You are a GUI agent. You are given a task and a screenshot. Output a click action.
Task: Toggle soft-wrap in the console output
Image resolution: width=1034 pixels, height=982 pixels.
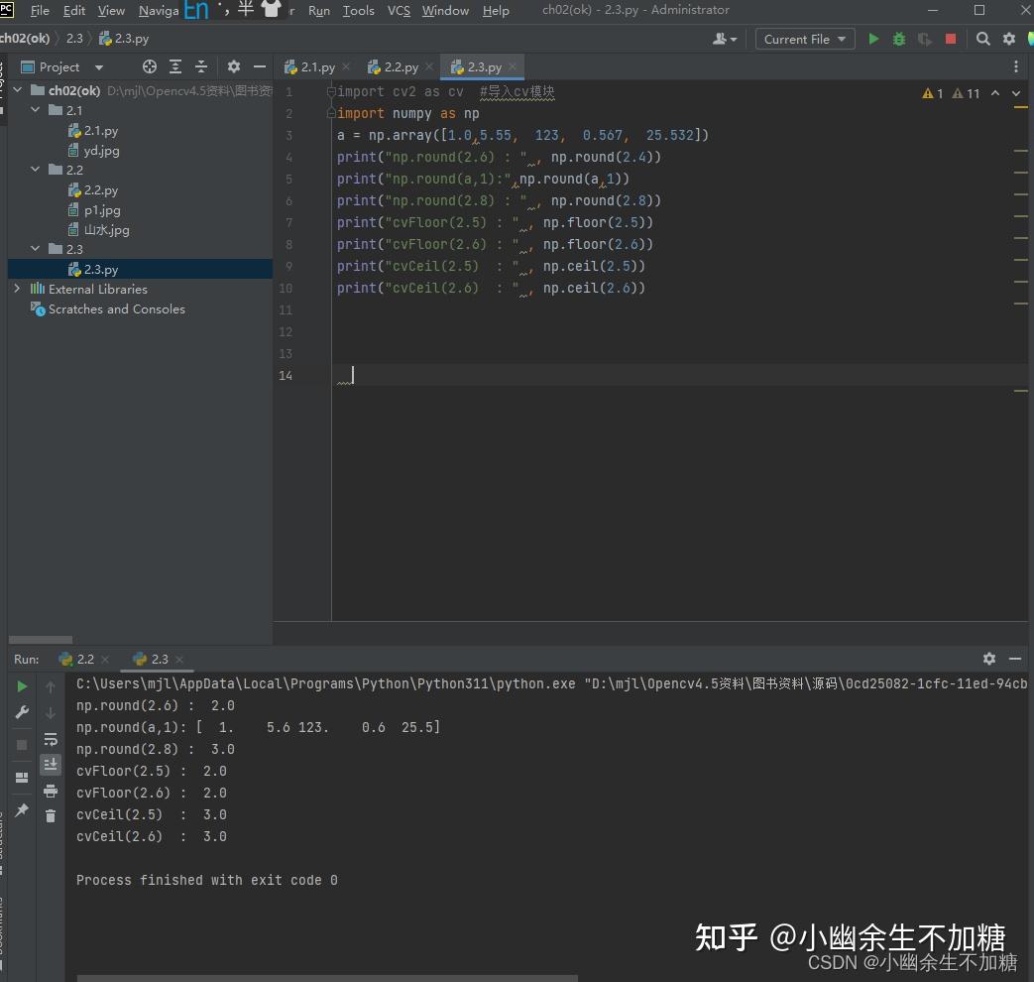click(51, 739)
